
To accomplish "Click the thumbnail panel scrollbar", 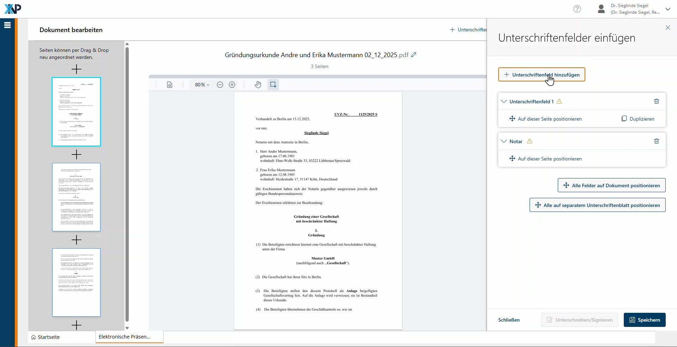I will coord(127,183).
